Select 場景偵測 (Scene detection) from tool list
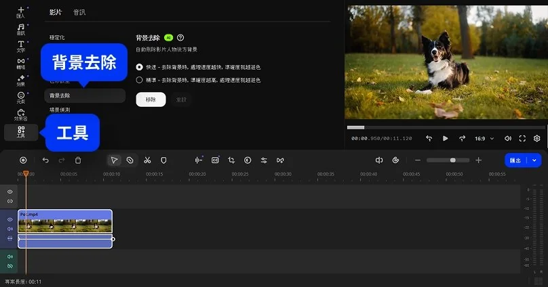The width and height of the screenshot is (548, 287). (60, 110)
